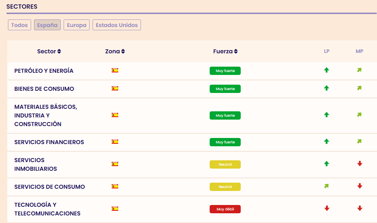Click MP red down arrow for Servicios Inmobiliarios
The image size is (377, 223).
click(x=360, y=164)
